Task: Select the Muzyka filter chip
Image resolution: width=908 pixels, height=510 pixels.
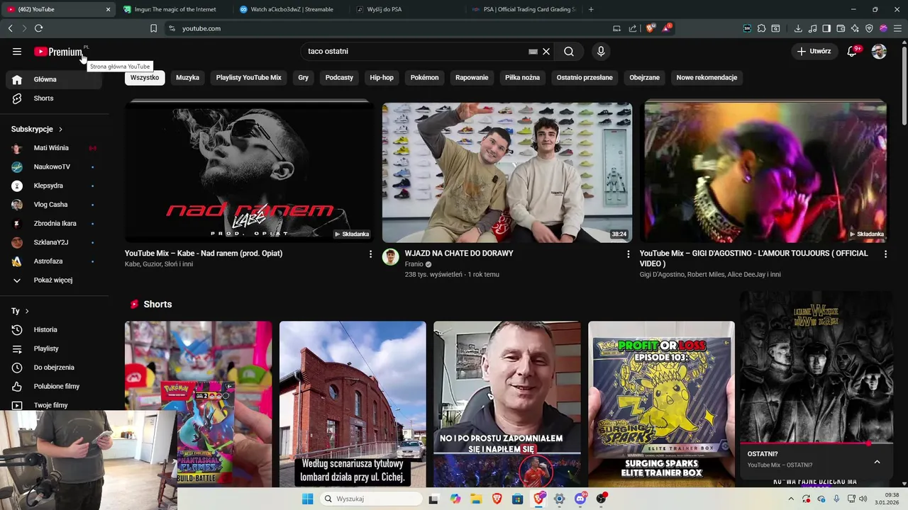Action: 187,77
